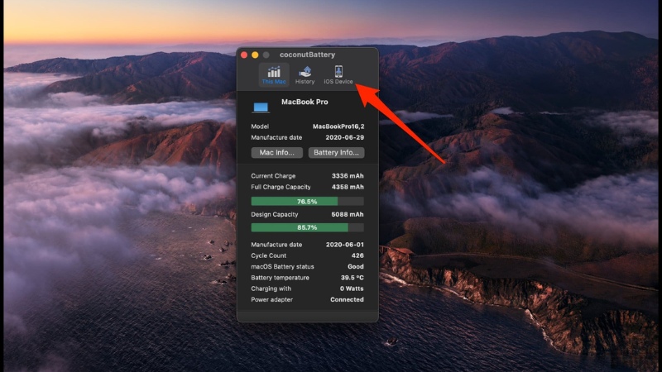Switch to the iOS Device tab
The image size is (662, 372).
pyautogui.click(x=338, y=74)
